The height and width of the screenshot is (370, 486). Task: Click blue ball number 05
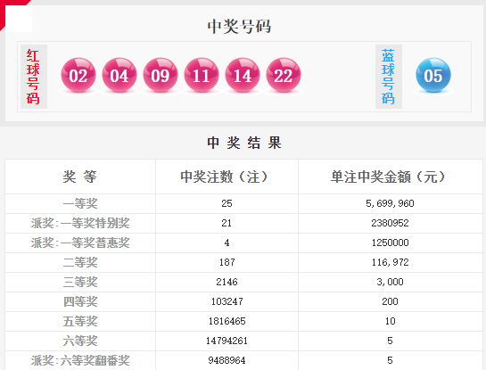(433, 75)
